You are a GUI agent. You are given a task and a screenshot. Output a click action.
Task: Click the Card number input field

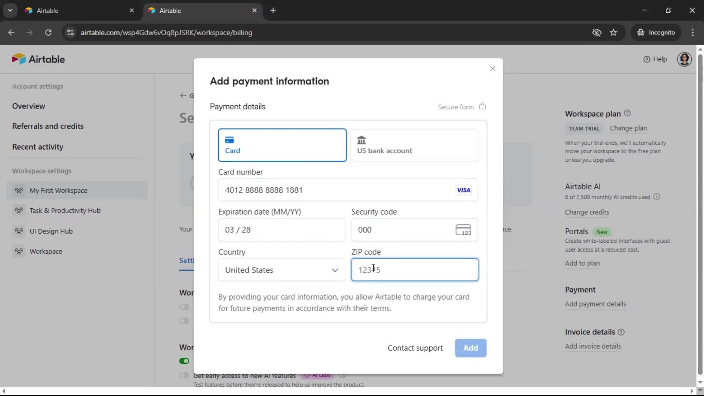(348, 190)
